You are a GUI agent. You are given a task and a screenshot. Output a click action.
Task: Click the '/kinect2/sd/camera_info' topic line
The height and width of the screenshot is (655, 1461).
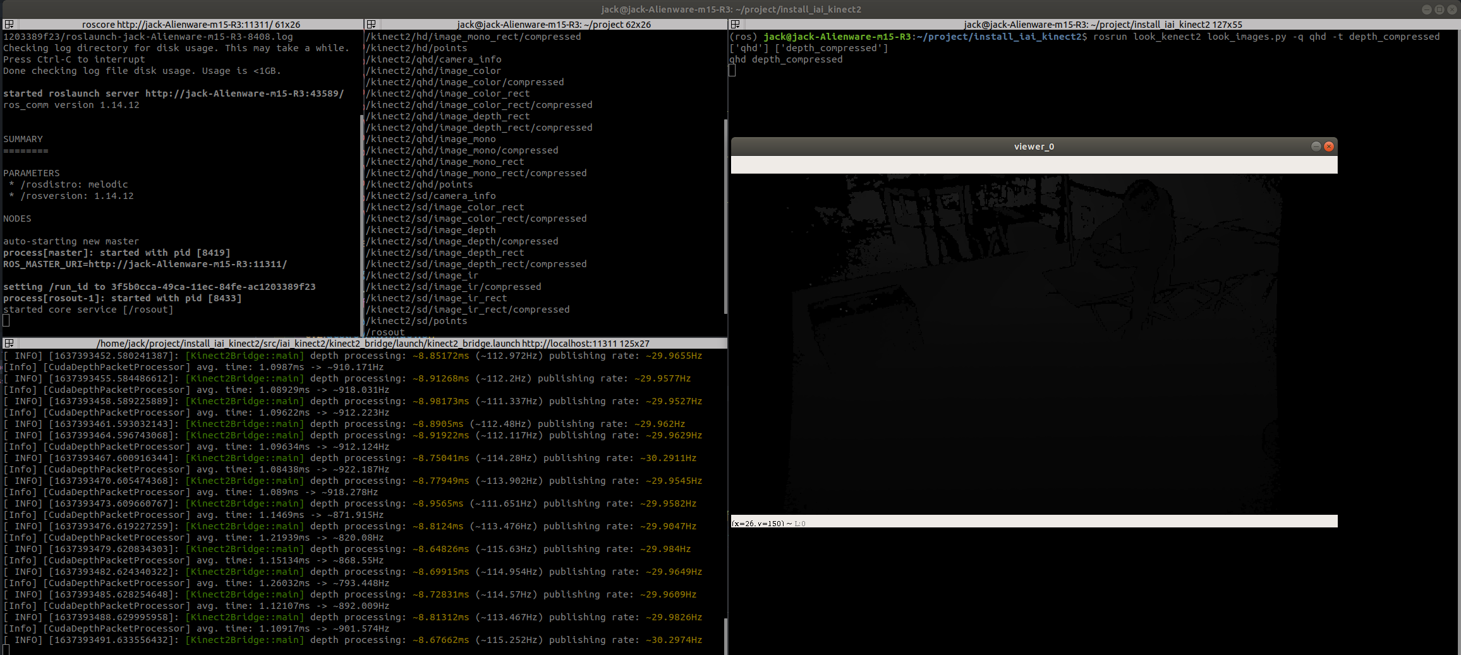(431, 196)
